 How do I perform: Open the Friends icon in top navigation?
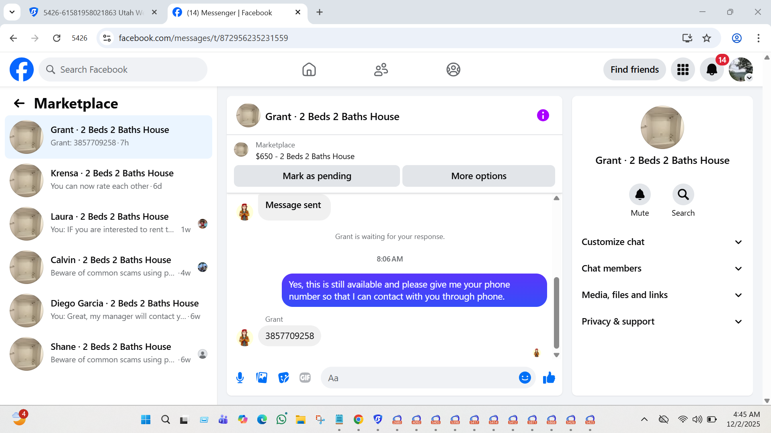coord(381,69)
